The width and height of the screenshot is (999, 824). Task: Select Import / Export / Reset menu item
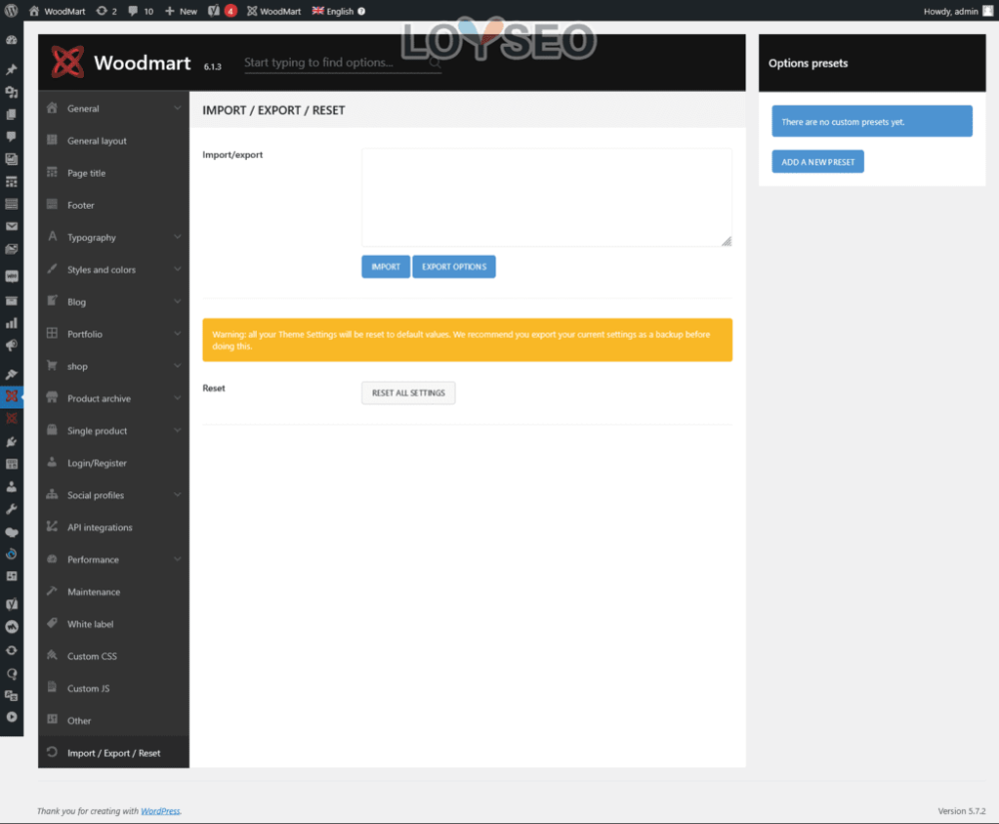[114, 753]
